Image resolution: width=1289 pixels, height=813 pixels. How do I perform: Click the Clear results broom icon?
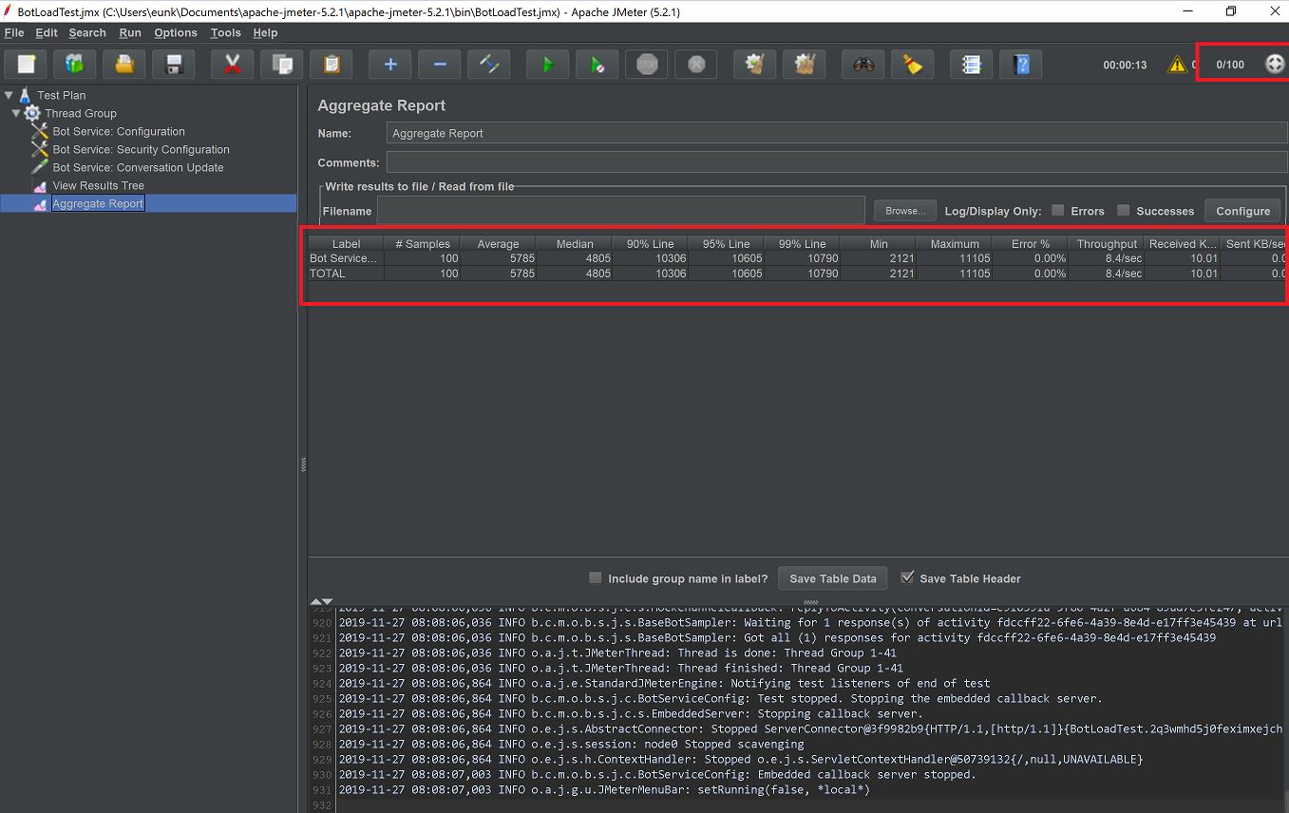click(755, 65)
